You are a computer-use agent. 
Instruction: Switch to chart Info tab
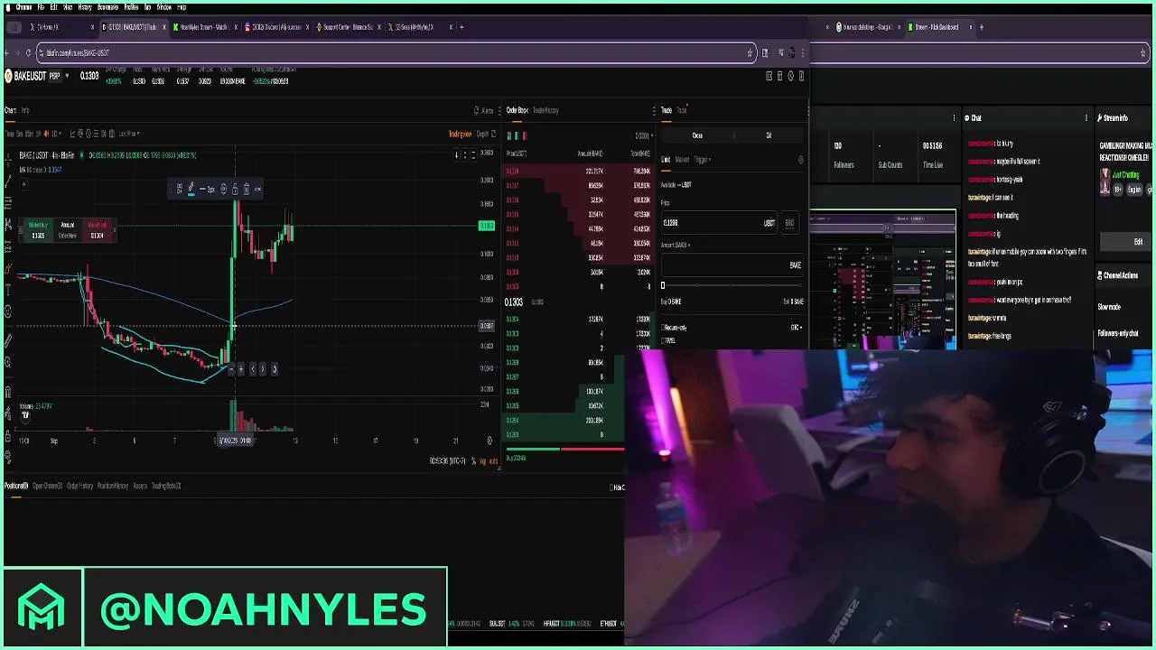(25, 110)
